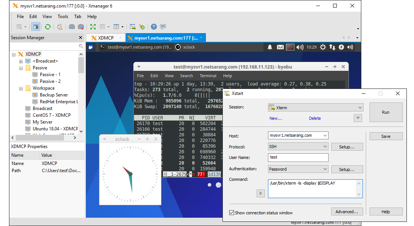This screenshot has height=226, width=414.
Task: Click the red blocked icon in remote panel
Action: point(290,47)
